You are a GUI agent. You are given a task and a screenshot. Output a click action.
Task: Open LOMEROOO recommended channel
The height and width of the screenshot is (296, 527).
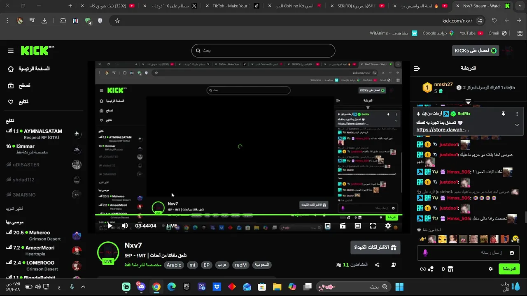(43, 266)
